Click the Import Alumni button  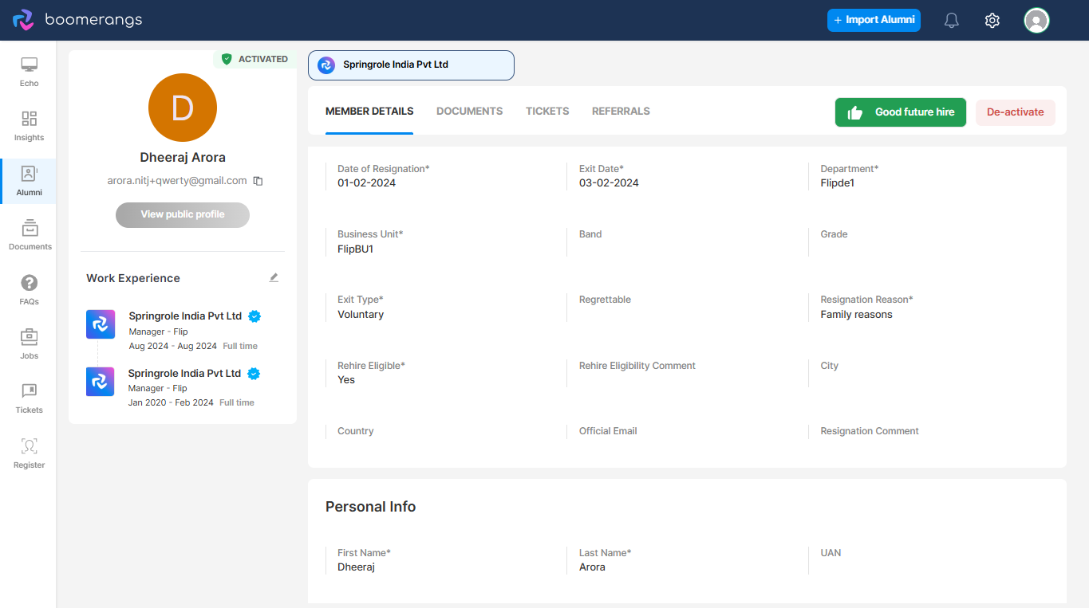[x=874, y=20]
